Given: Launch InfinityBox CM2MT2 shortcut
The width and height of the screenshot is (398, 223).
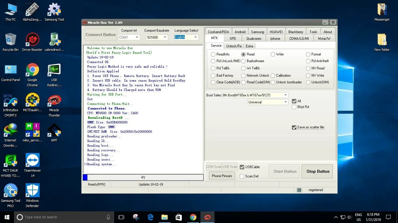Looking at the screenshot, I should pyautogui.click(x=10, y=105).
